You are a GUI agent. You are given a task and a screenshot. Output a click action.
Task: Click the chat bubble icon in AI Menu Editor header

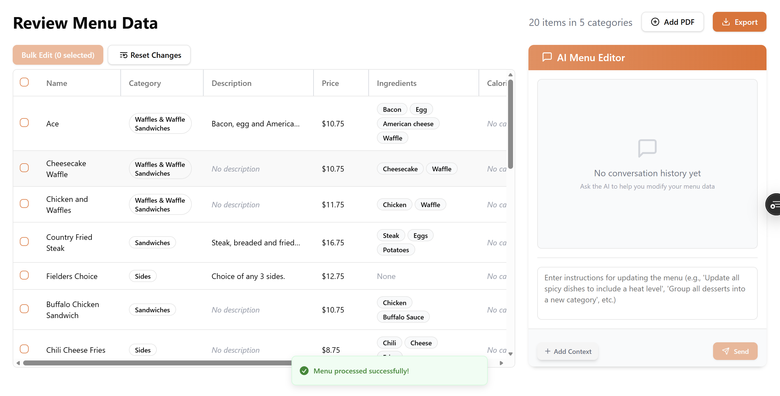547,57
